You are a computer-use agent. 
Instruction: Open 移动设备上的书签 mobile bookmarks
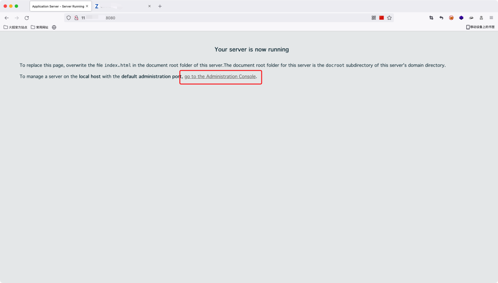click(x=480, y=27)
